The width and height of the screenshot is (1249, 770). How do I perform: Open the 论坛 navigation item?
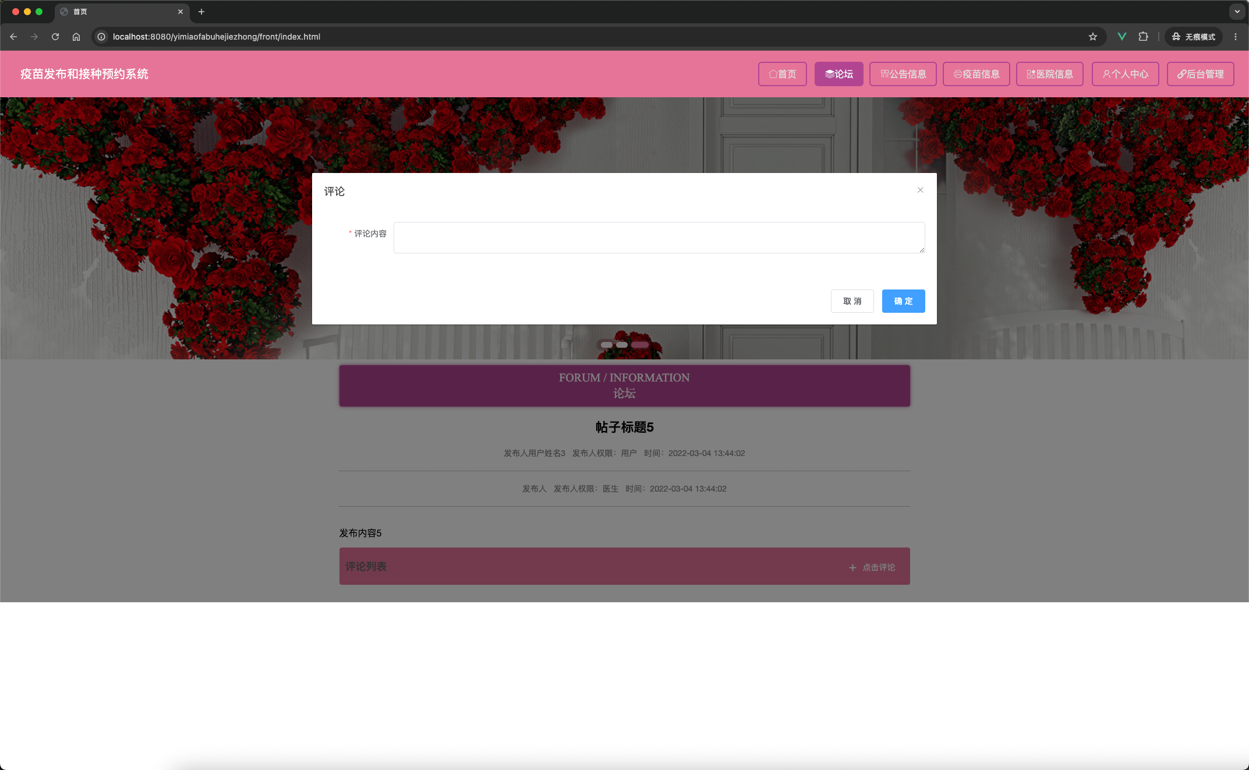click(839, 74)
